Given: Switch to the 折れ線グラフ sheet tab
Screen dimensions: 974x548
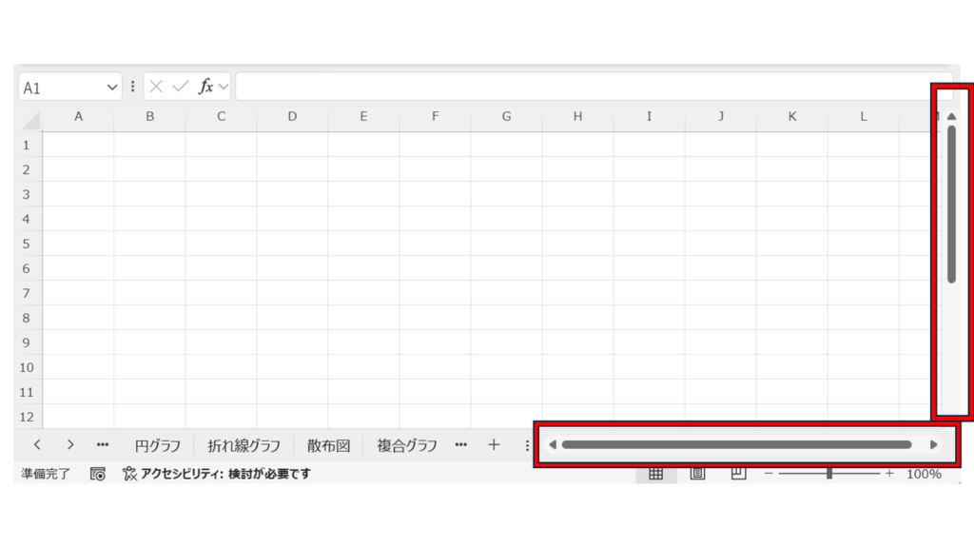Looking at the screenshot, I should [x=244, y=445].
